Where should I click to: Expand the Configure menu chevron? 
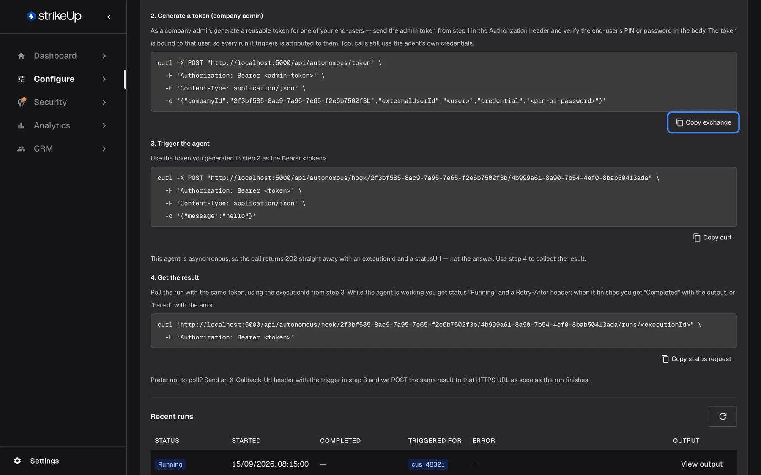(104, 79)
